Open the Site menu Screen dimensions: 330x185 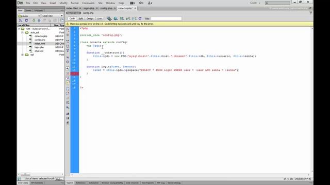coord(100,3)
